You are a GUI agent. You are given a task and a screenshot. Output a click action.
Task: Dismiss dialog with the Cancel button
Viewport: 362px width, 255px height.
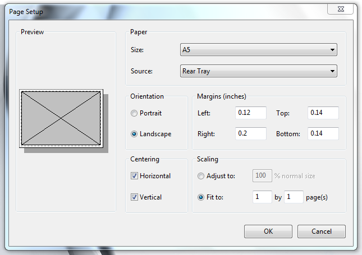[x=322, y=231]
